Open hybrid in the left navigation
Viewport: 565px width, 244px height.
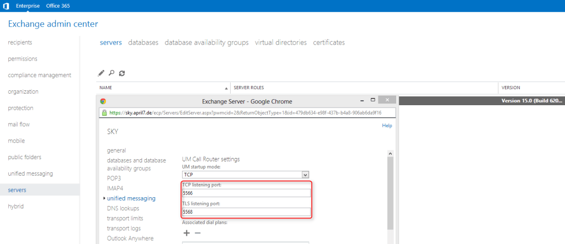[x=16, y=207]
